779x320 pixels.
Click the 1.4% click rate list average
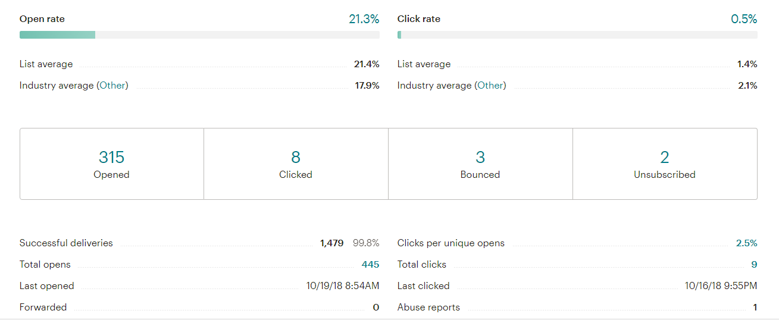(747, 64)
